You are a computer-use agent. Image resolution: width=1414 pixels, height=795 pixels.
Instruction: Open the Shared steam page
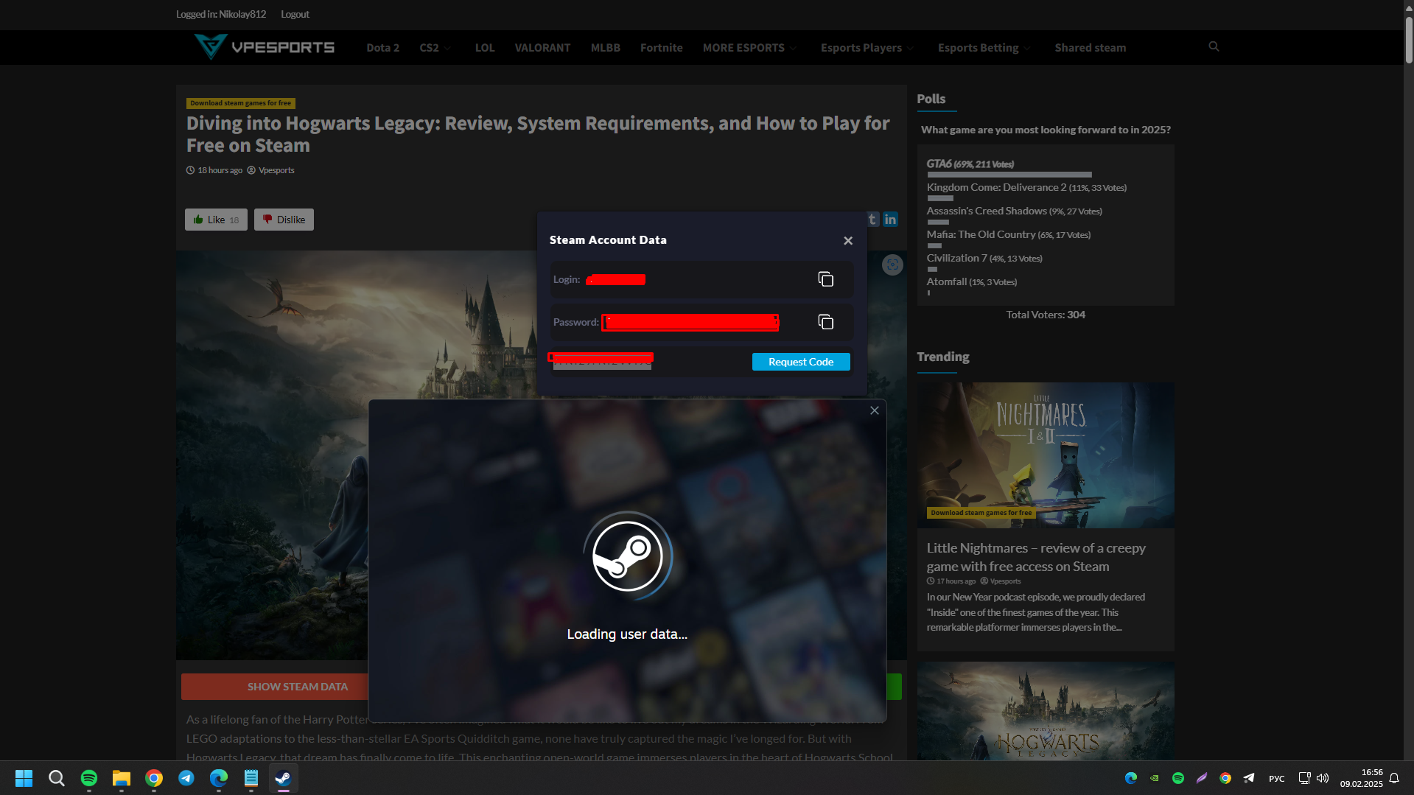pyautogui.click(x=1090, y=48)
